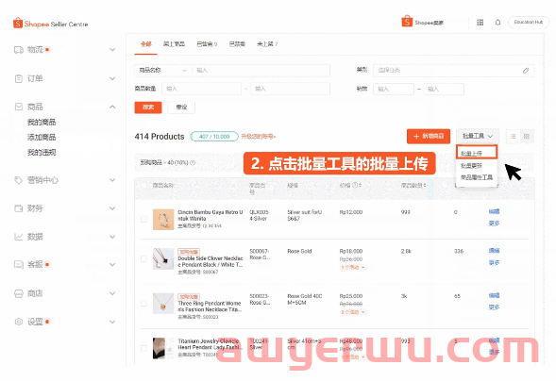The image size is (556, 381).
Task: Expand 2个活动 under Rp25.000 price
Action: click(x=353, y=312)
